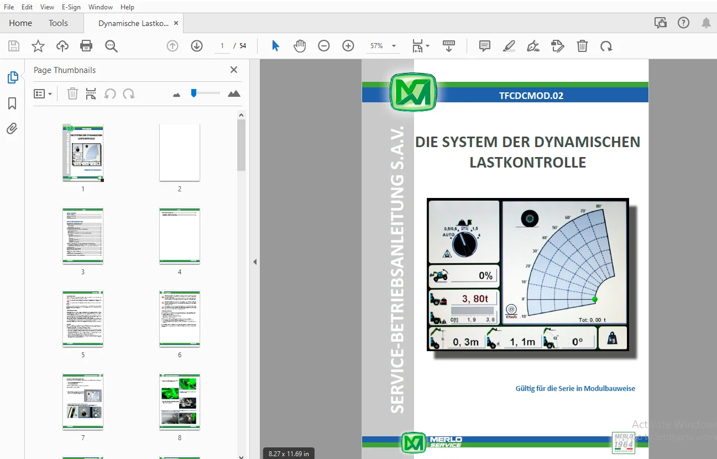Viewport: 717px width, 459px height.
Task: Rotate thumbnails counterclockwise
Action: [x=110, y=93]
